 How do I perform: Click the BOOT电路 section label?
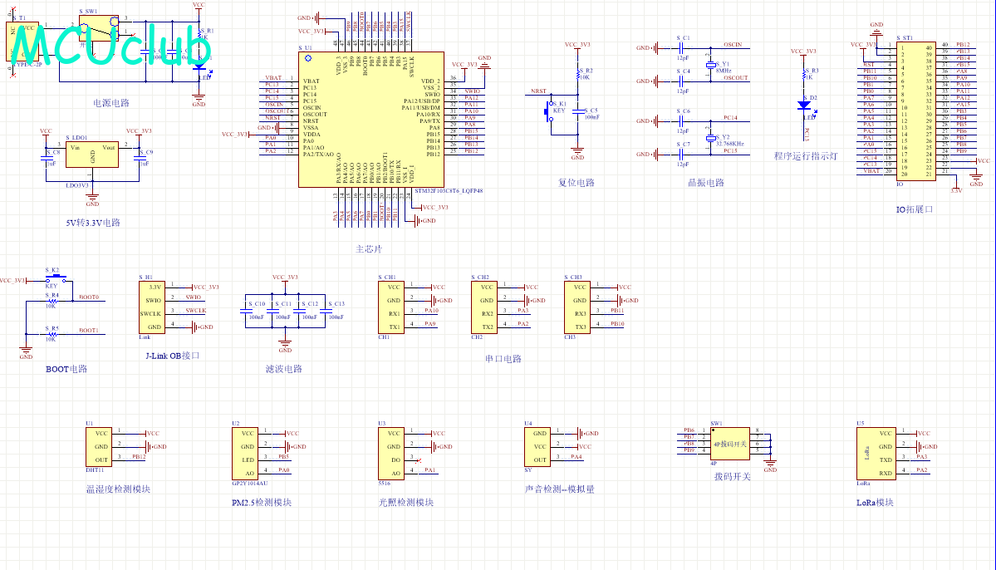tap(66, 369)
